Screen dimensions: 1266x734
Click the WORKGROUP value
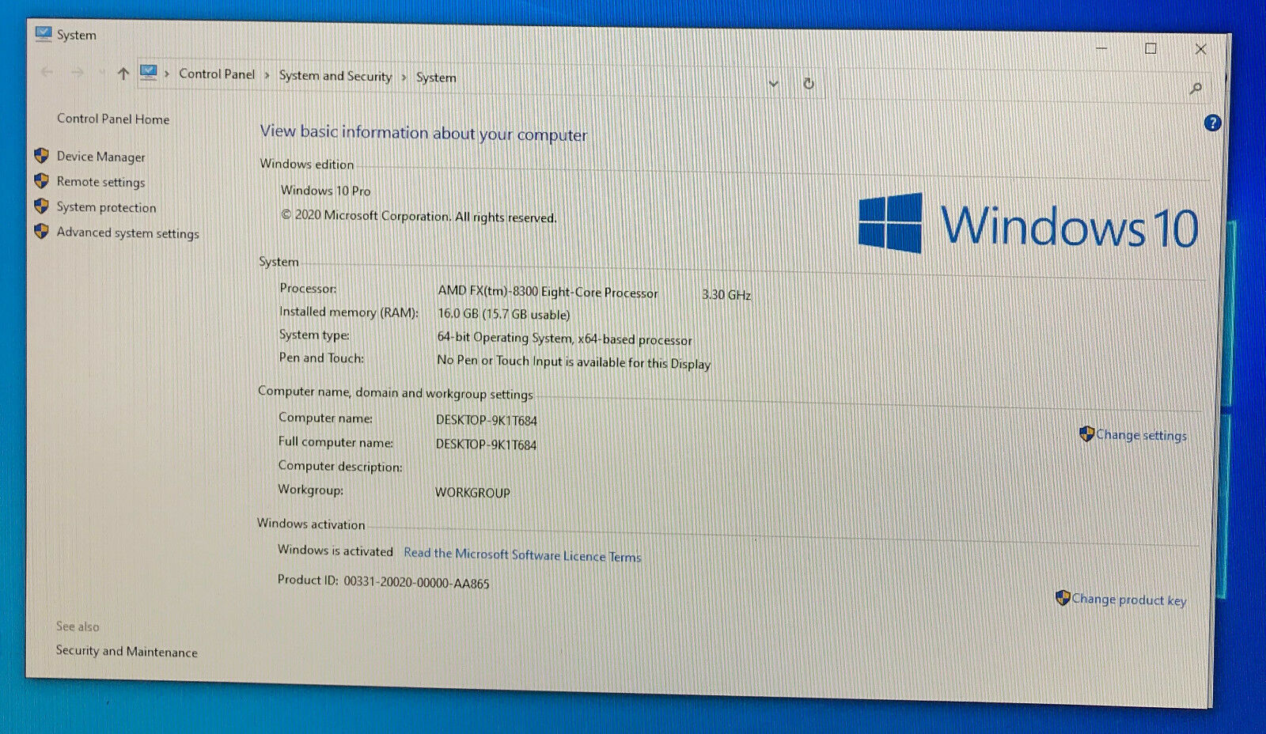[472, 492]
